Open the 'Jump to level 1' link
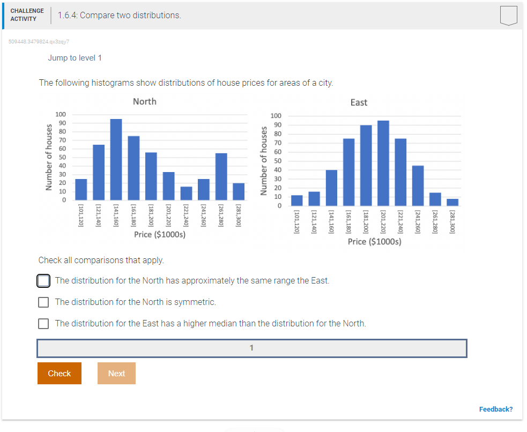527x432 pixels. coord(75,57)
